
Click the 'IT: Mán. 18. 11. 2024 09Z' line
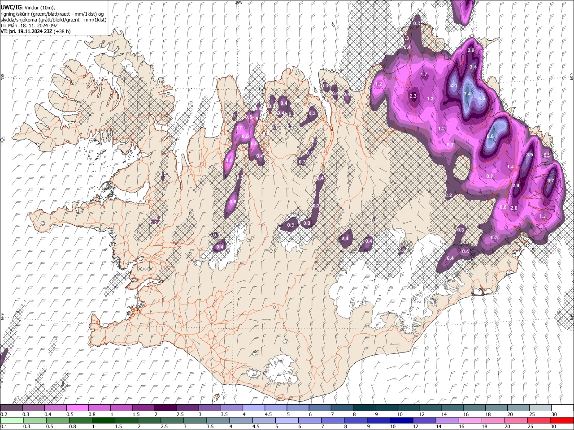coord(29,26)
